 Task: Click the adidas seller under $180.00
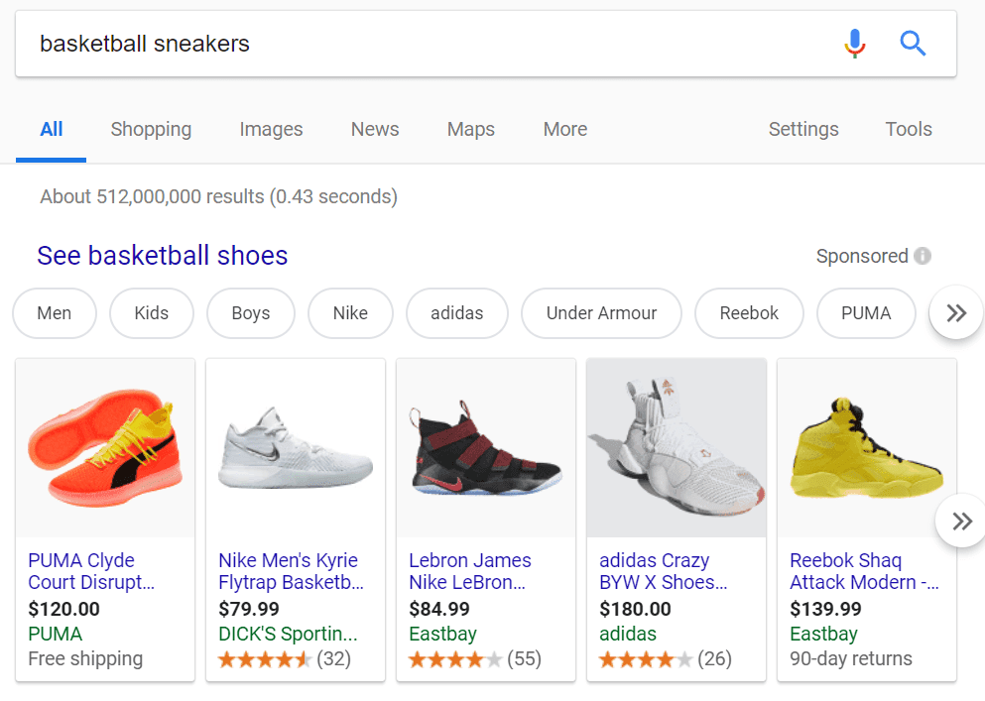628,634
